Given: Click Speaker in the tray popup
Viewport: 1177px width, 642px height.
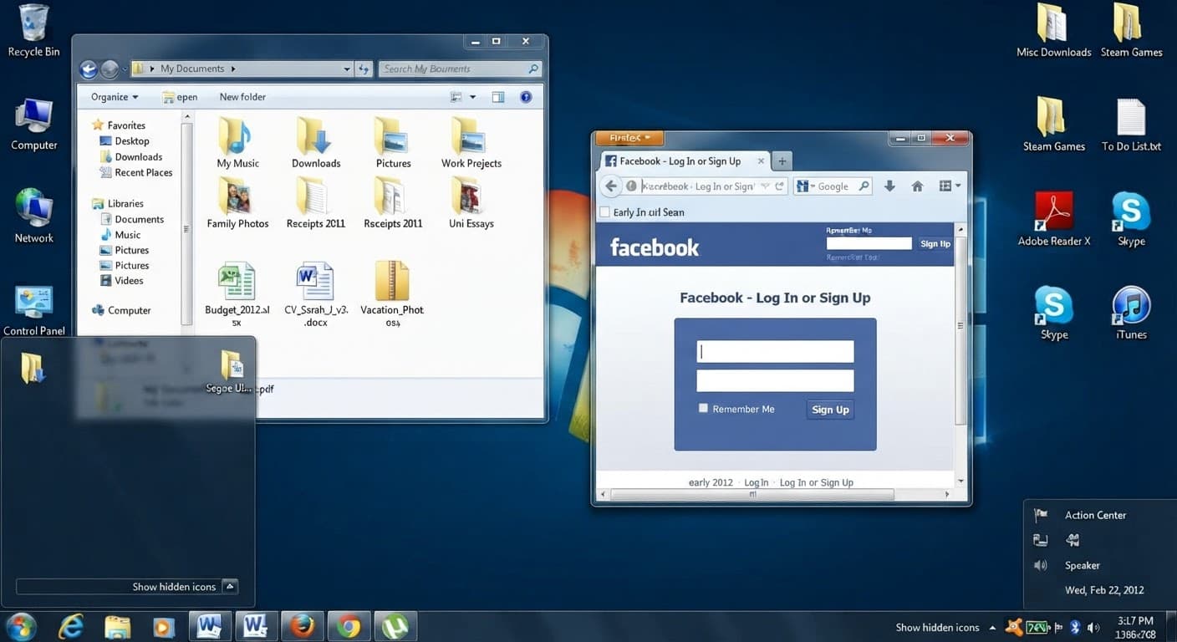Looking at the screenshot, I should tap(1082, 565).
